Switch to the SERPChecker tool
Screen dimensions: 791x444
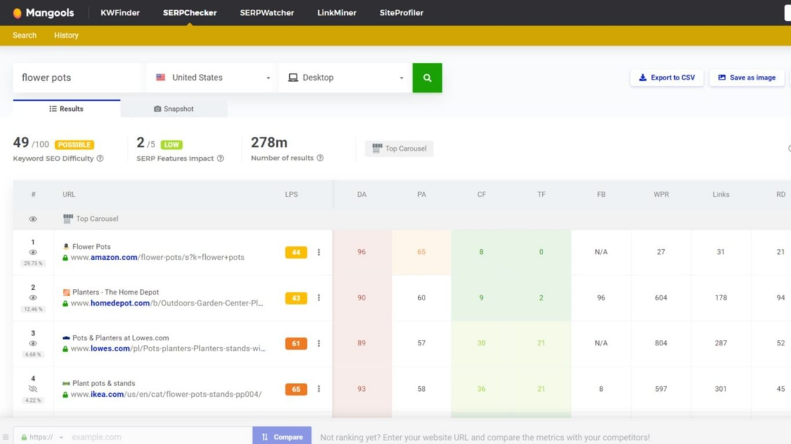click(190, 12)
